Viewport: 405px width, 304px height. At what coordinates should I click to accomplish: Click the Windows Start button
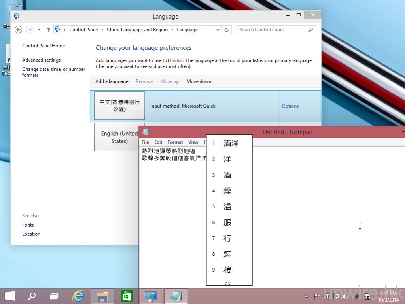coord(10,296)
